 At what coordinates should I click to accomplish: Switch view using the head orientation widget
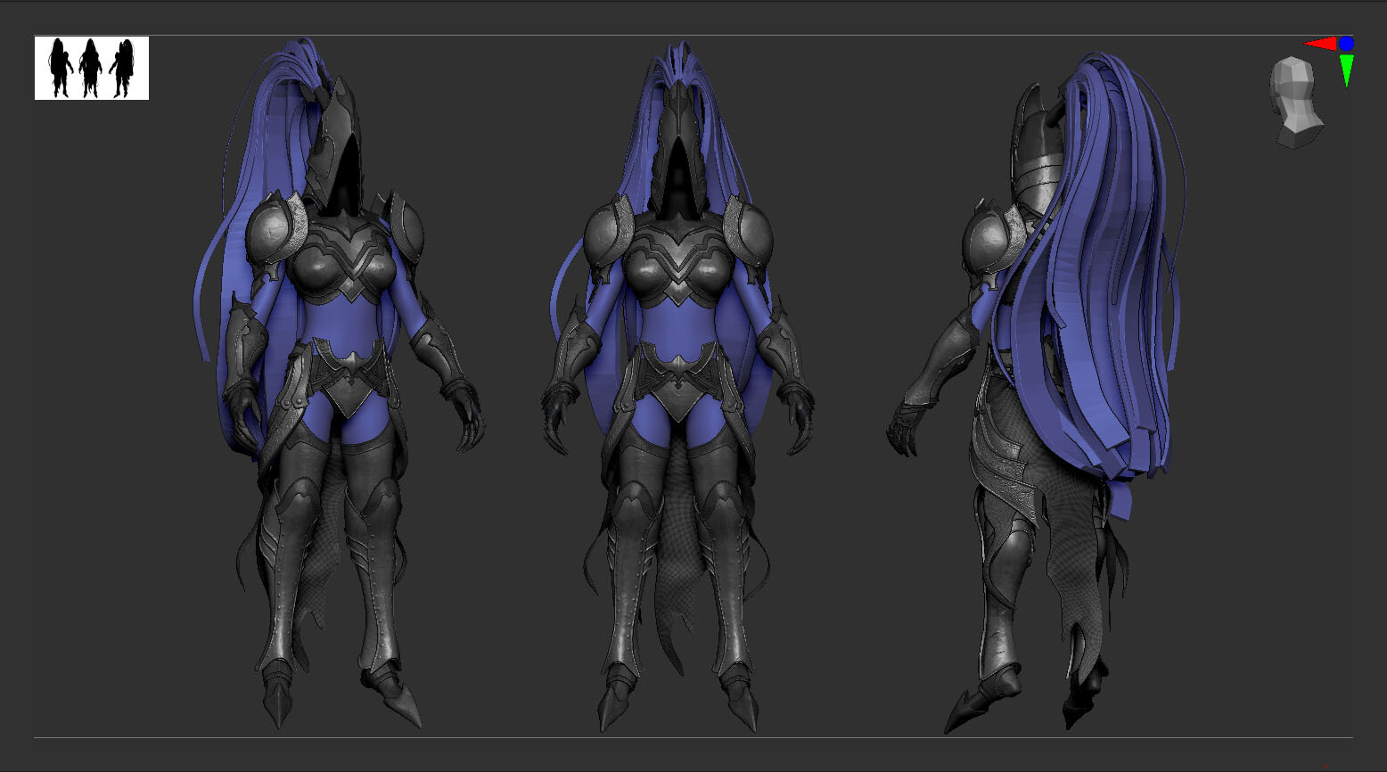1294,103
